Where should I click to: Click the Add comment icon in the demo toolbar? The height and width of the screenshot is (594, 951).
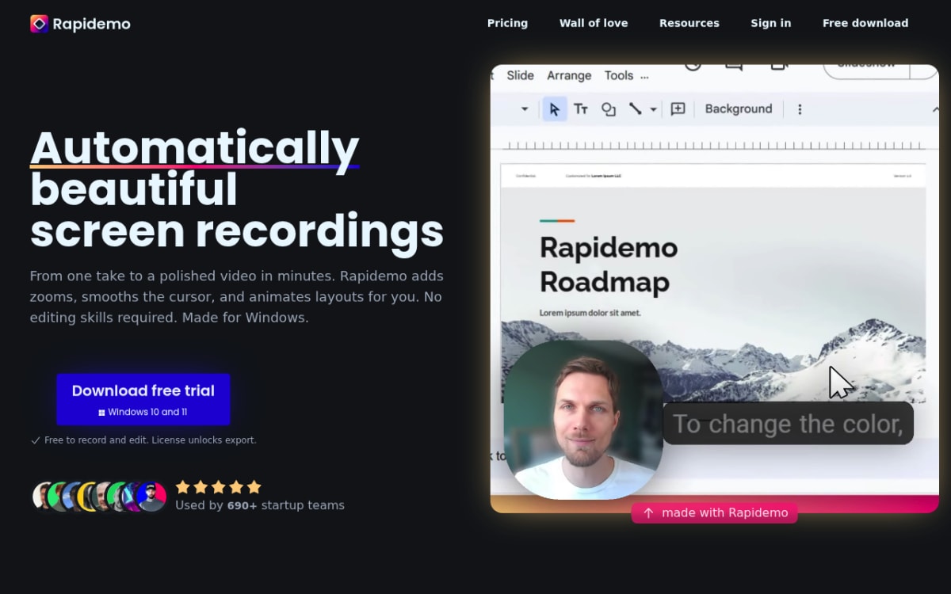pos(678,109)
